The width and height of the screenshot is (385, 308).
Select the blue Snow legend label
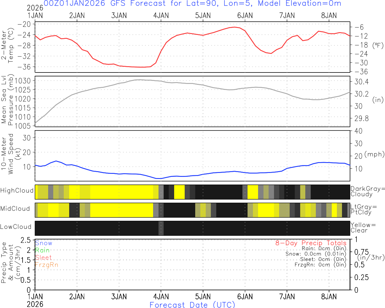point(44,243)
